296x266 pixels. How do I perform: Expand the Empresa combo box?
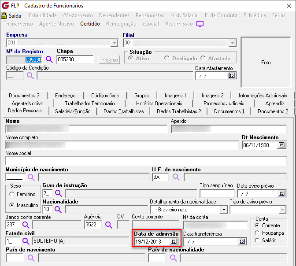tap(114, 43)
